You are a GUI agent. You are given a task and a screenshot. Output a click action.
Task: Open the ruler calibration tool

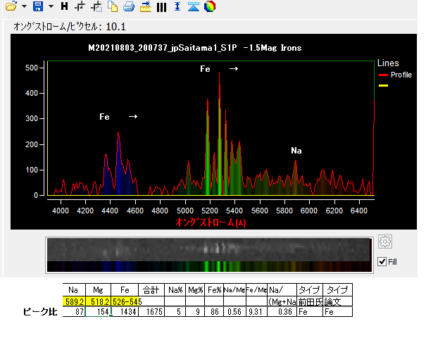click(x=145, y=6)
